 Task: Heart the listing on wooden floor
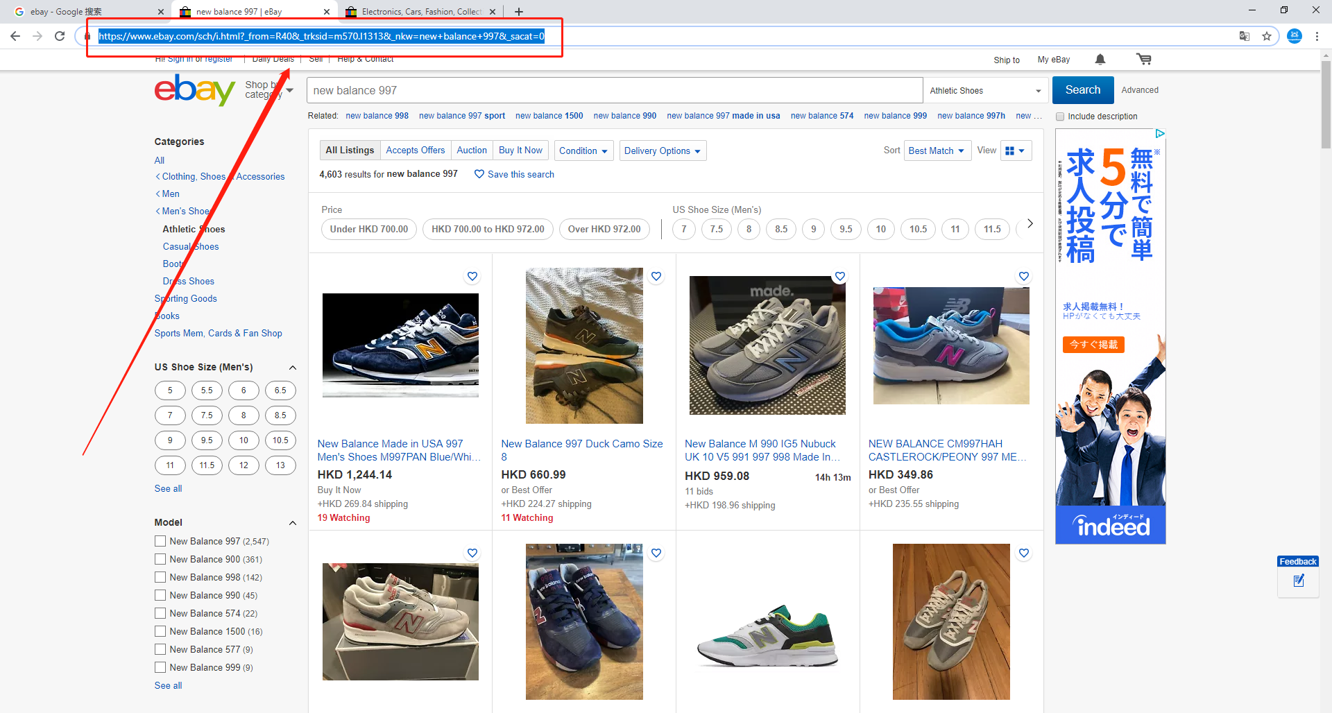1024,553
